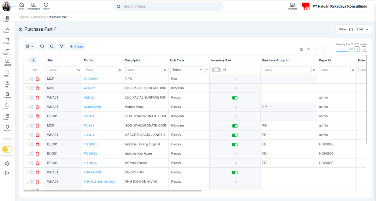The height and width of the screenshot is (201, 376).
Task: Expand the page size dropdown showing 20
Action: [312, 49]
